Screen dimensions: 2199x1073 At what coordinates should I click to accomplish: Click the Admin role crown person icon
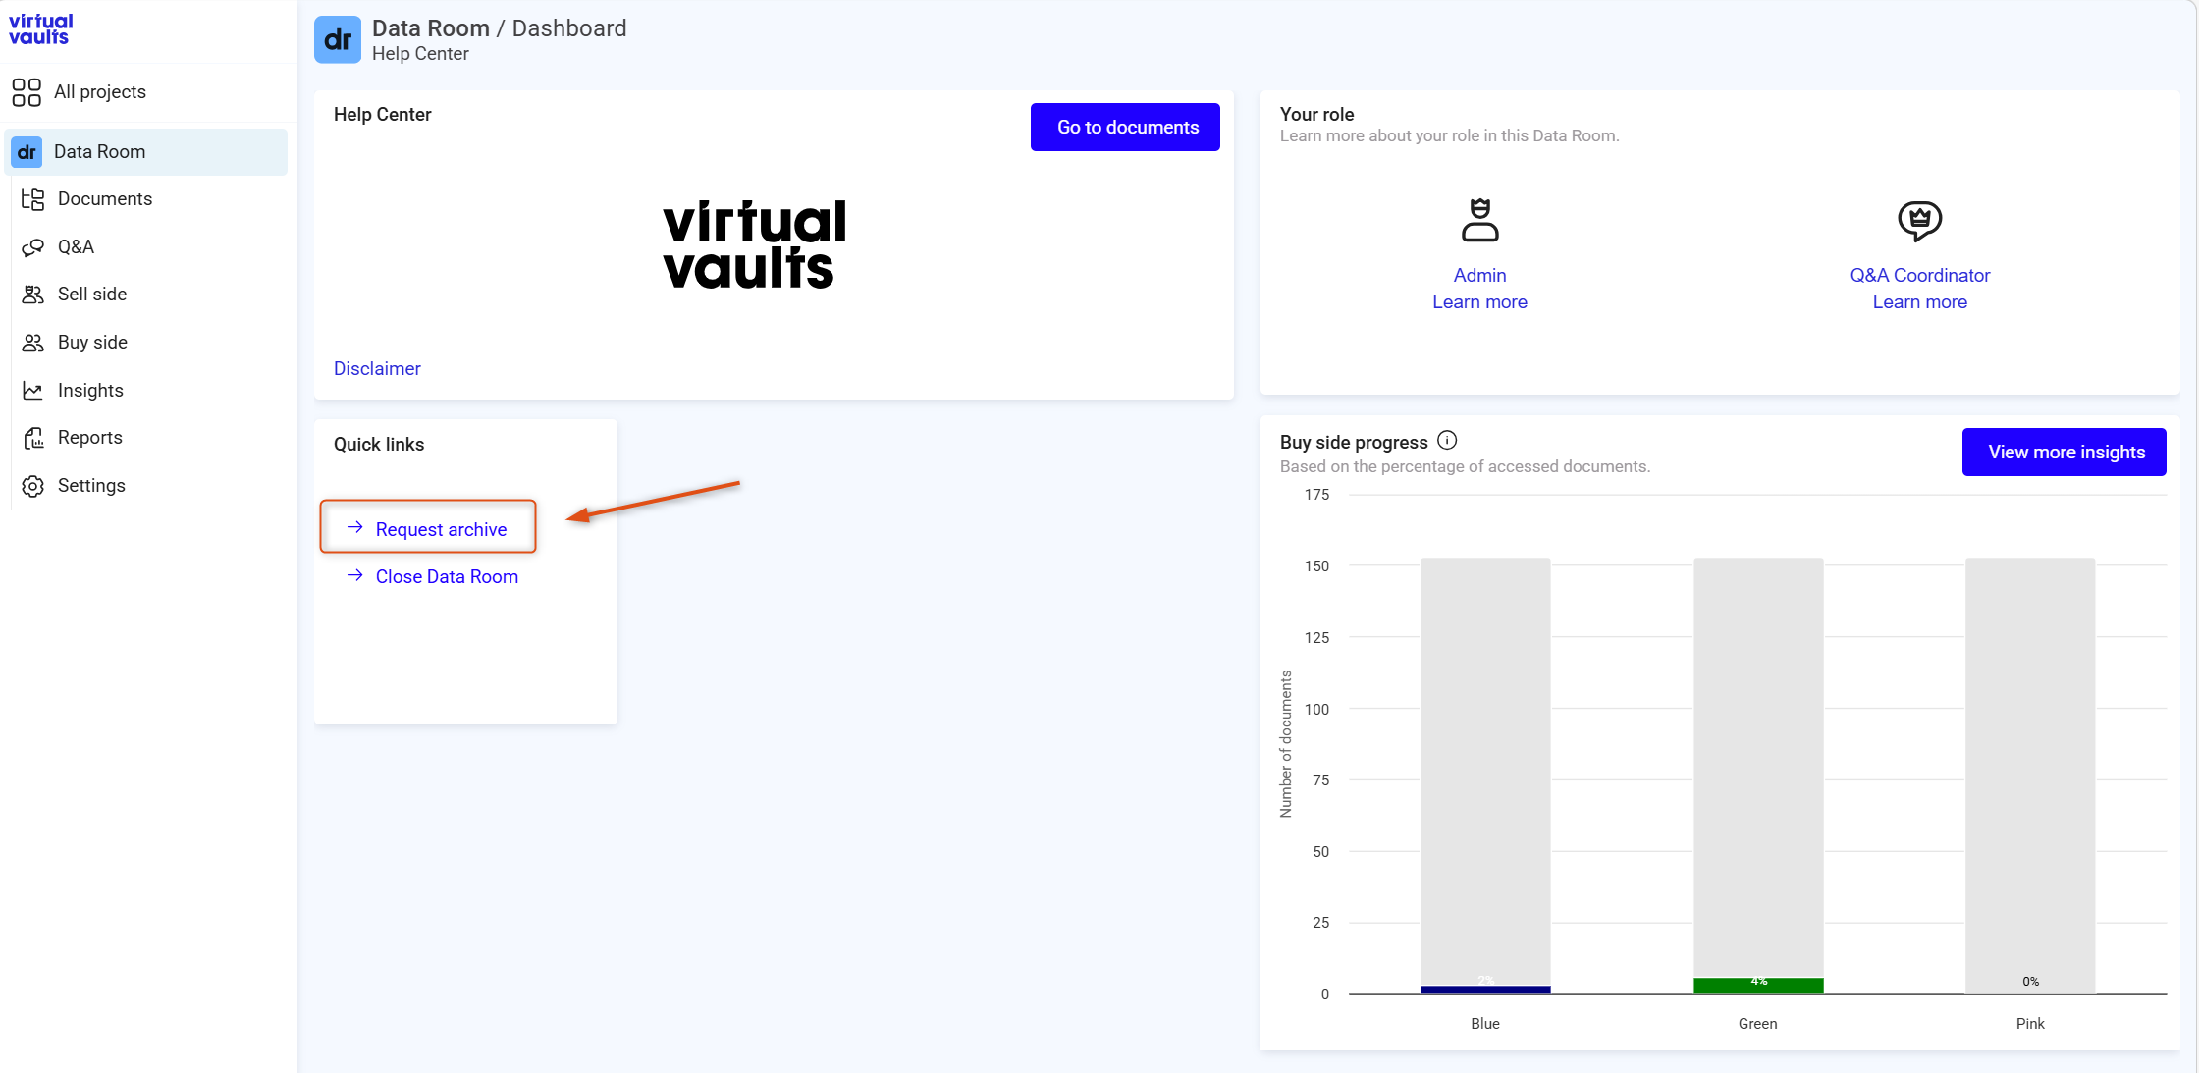[1479, 221]
